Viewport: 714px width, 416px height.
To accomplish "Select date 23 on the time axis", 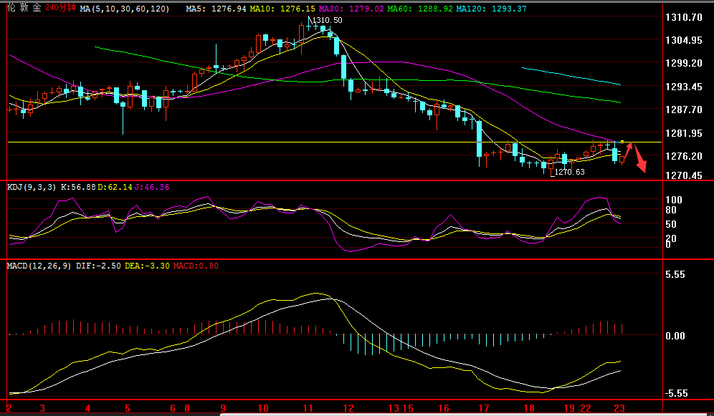I will tap(619, 408).
